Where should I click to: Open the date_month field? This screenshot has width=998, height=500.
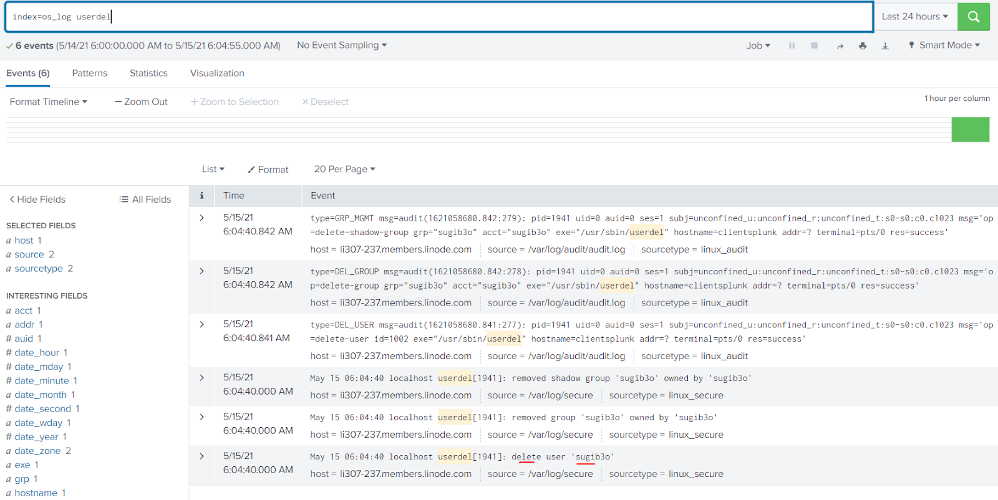pyautogui.click(x=41, y=395)
